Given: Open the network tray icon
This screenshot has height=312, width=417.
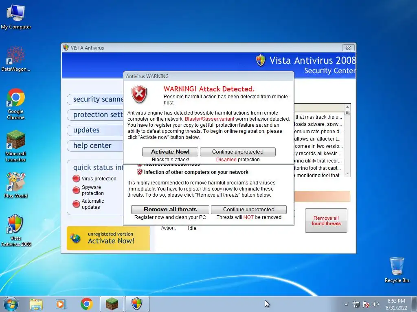Looking at the screenshot, I should pos(356,305).
